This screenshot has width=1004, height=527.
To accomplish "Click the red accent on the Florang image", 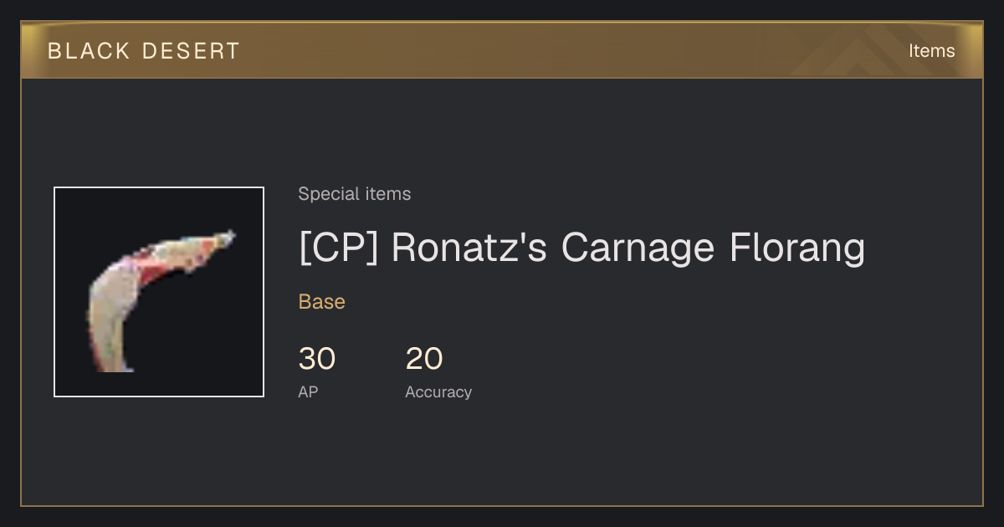I will click(x=153, y=271).
